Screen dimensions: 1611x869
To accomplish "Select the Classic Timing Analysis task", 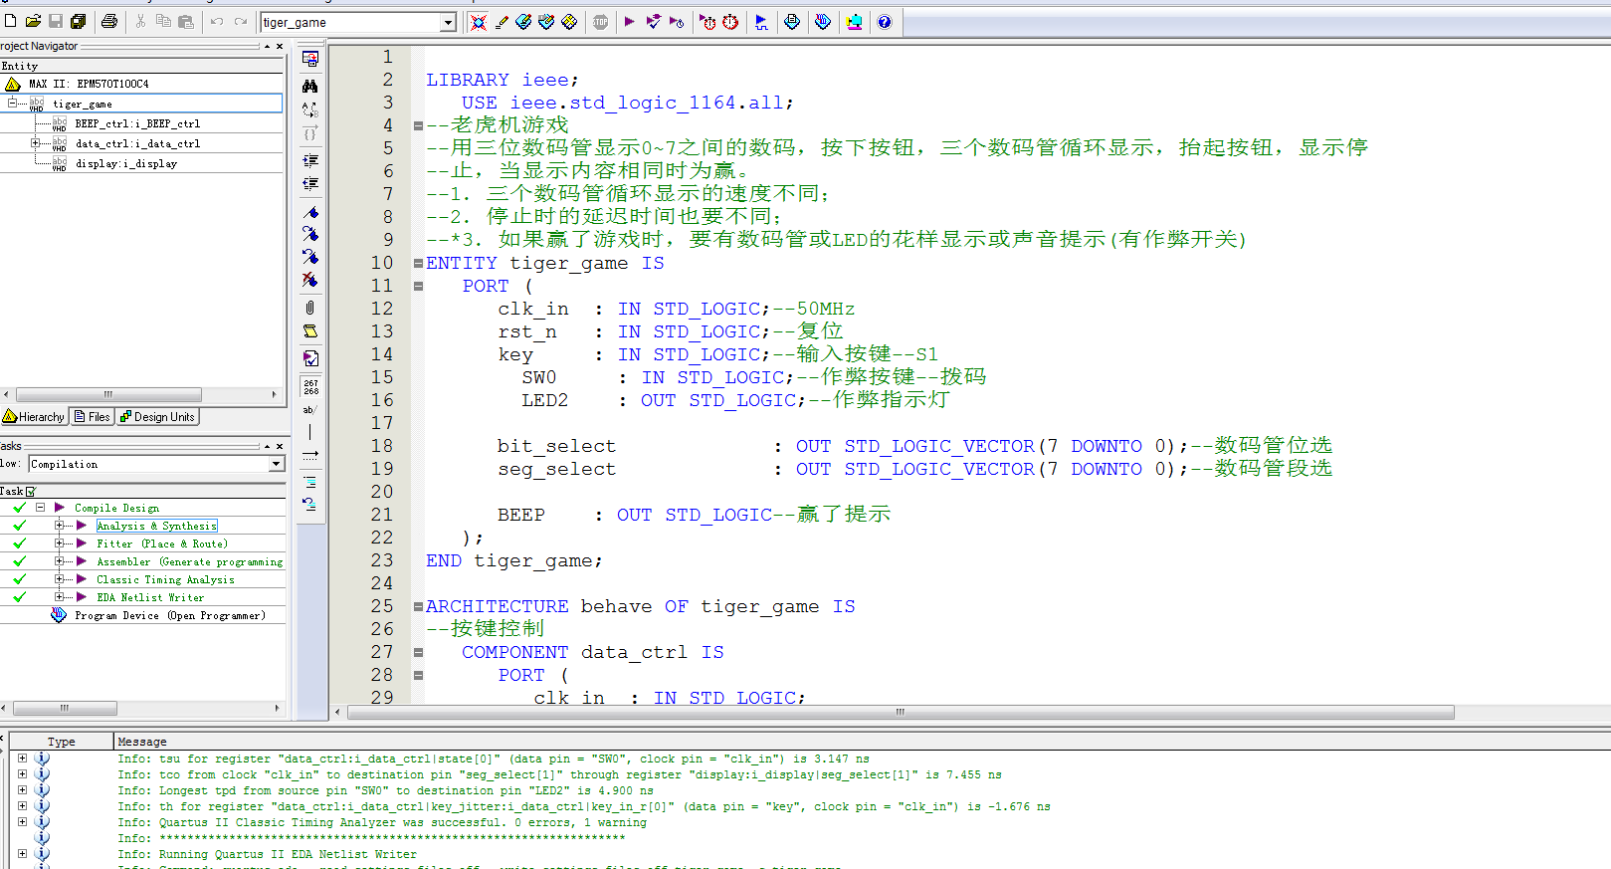I will [165, 579].
